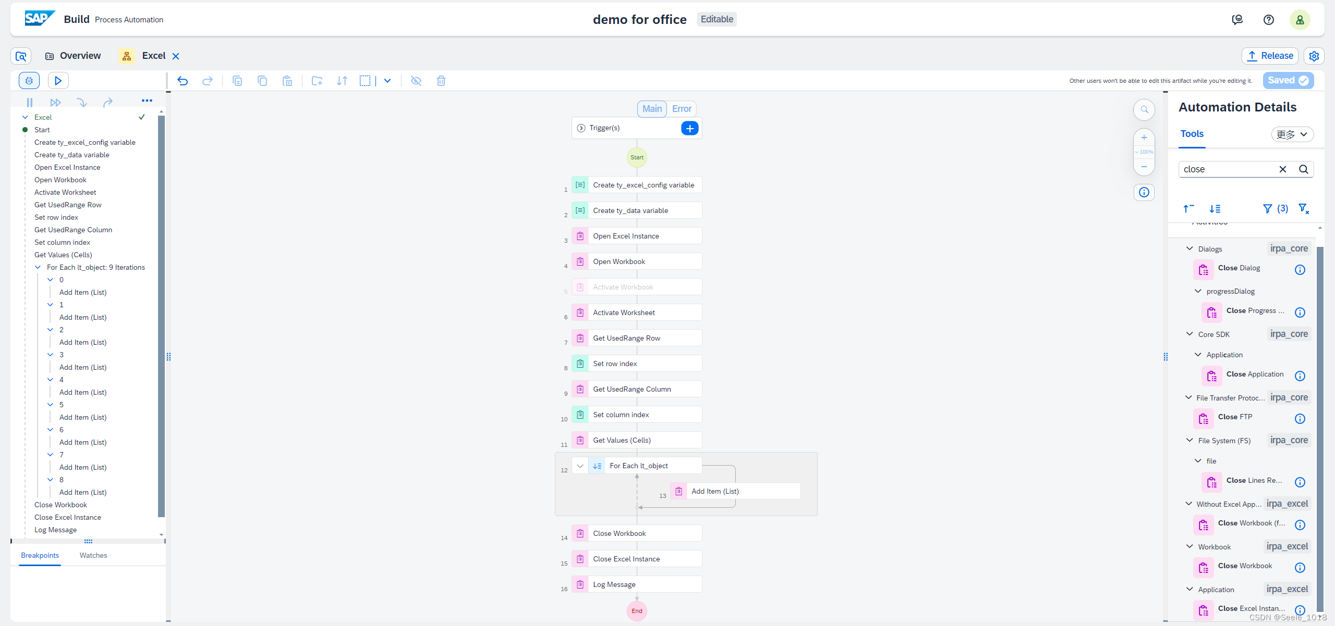Click the add-to-folder icon in toolbar
The height and width of the screenshot is (626, 1335).
click(317, 81)
